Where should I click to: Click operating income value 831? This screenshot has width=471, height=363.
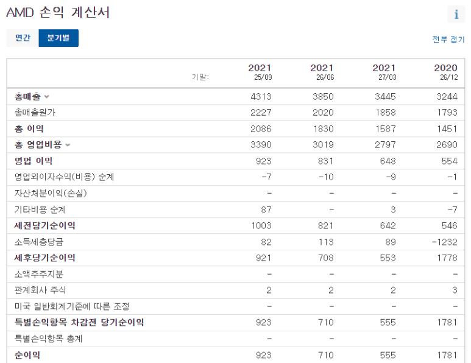[326, 161]
